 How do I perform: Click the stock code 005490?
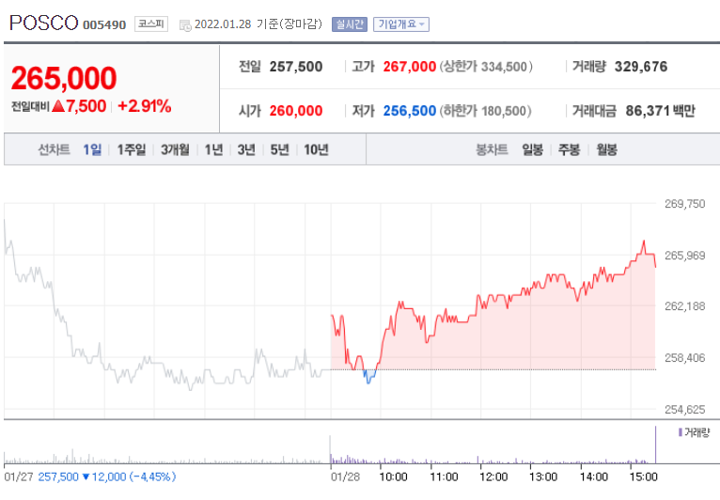click(104, 24)
